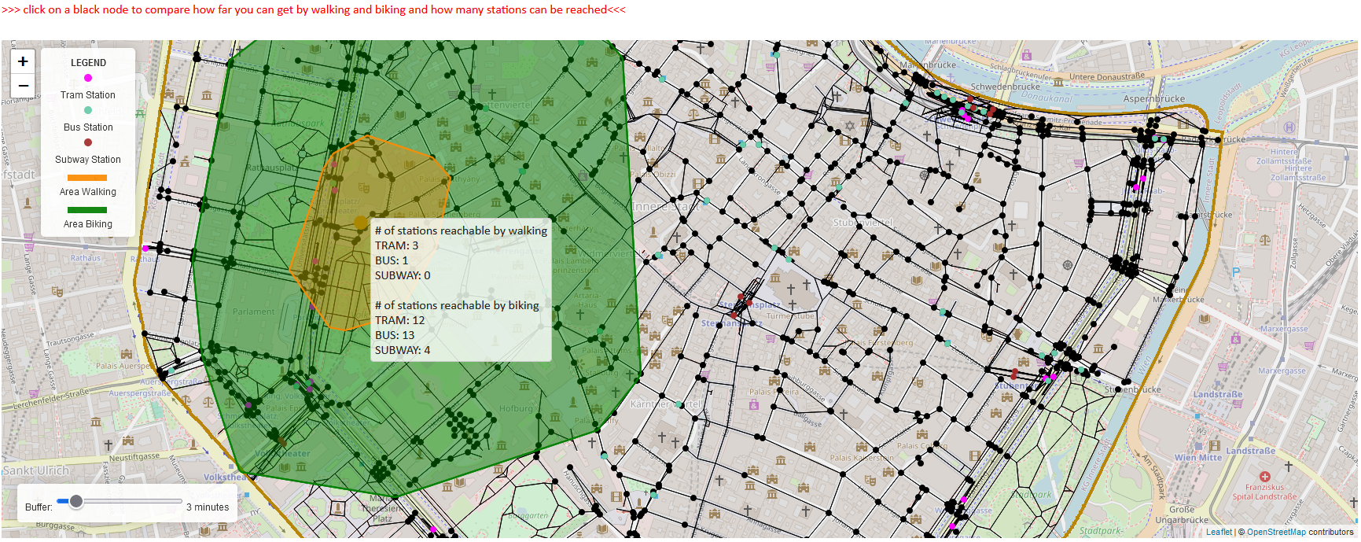Click '# of stations reachable by biking' text
The image size is (1361, 542).
[457, 305]
